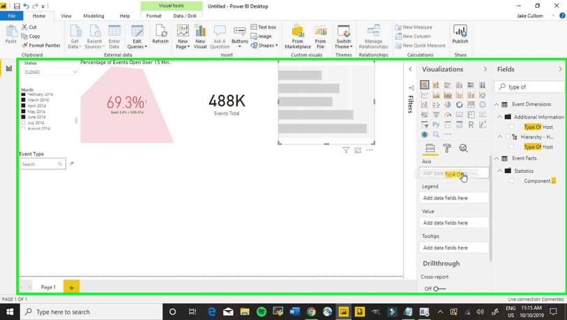The height and width of the screenshot is (320, 567).
Task: Uncheck April 2014 in the Month slicer
Action: click(24, 105)
